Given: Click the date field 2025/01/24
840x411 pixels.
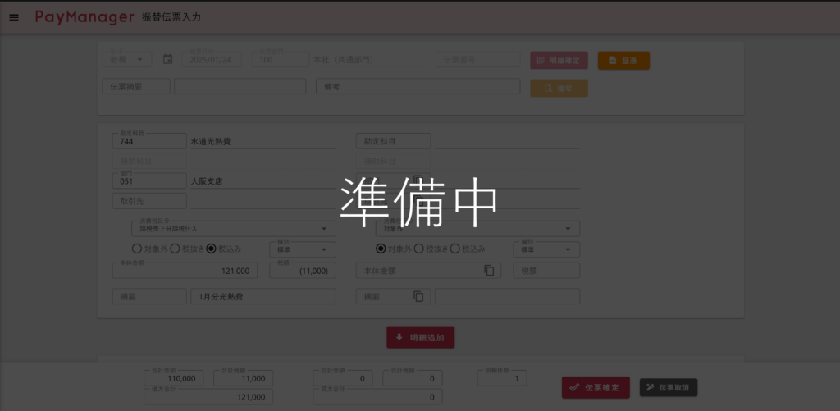Looking at the screenshot, I should tap(212, 60).
